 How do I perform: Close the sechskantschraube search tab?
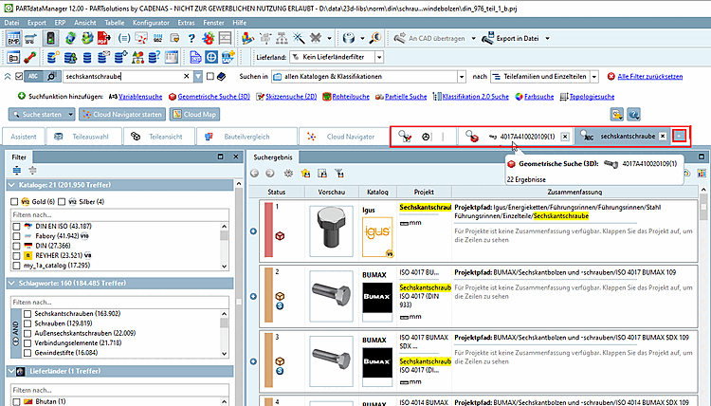click(x=662, y=137)
